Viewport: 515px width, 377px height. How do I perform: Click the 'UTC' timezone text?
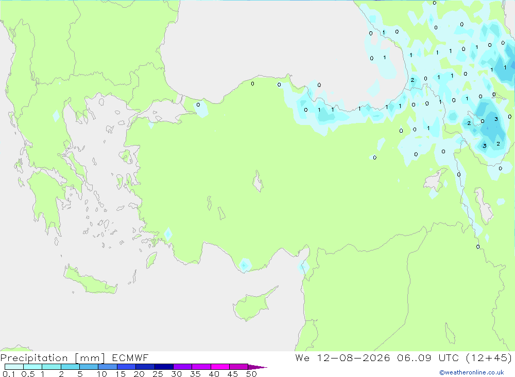point(449,357)
